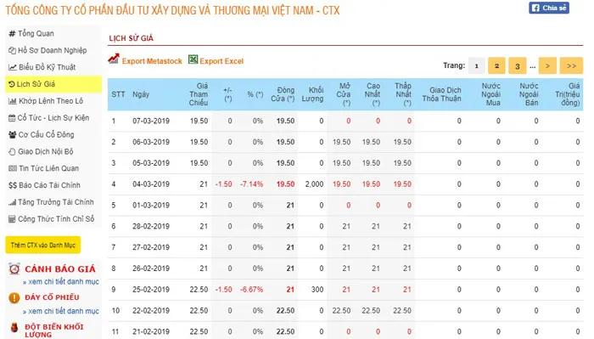Click the Nước Ngoài Mua column header
The height and width of the screenshot is (339, 594).
[491, 94]
